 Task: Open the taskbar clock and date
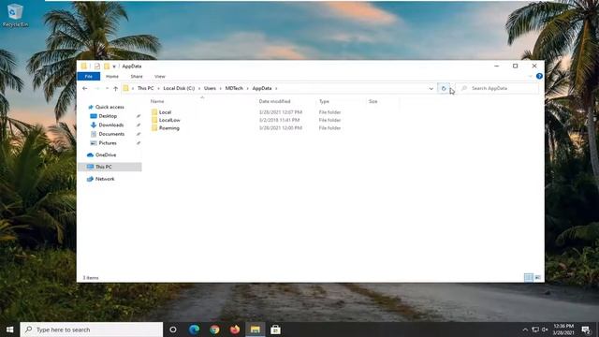pos(563,330)
